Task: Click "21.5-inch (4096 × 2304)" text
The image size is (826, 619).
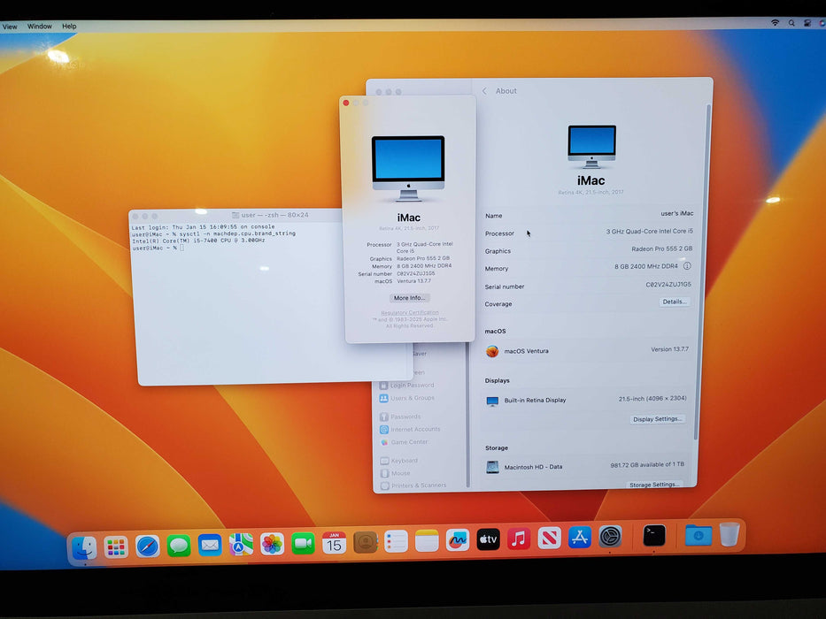Action: [x=652, y=399]
